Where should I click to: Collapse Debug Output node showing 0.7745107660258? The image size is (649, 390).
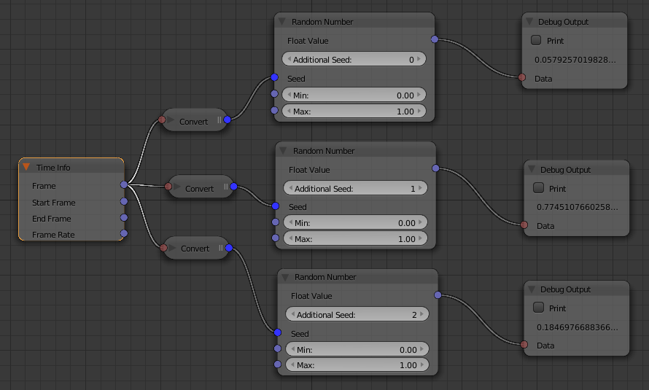532,170
